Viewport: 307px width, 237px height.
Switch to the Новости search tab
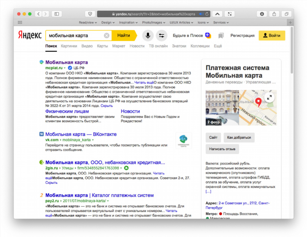click(137, 46)
